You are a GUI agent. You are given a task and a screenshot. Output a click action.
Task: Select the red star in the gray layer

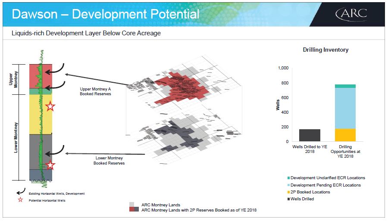(x=50, y=165)
